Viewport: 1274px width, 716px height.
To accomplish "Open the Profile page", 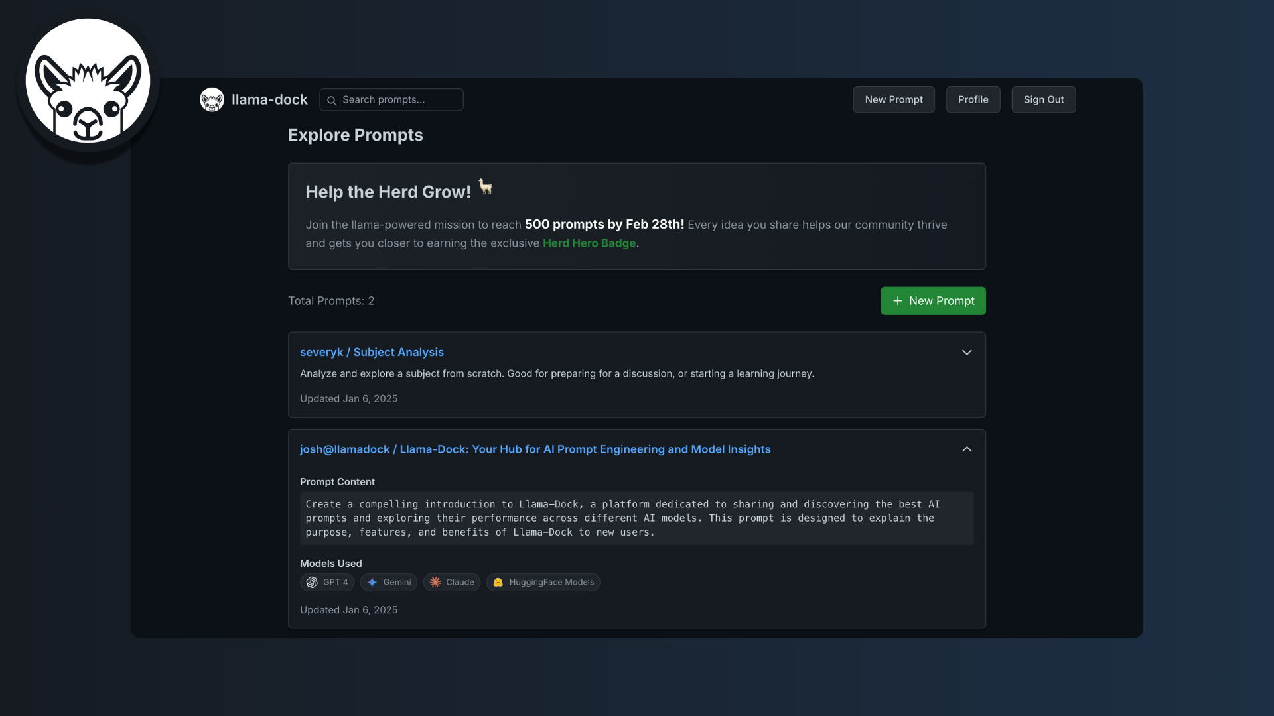I will (973, 99).
